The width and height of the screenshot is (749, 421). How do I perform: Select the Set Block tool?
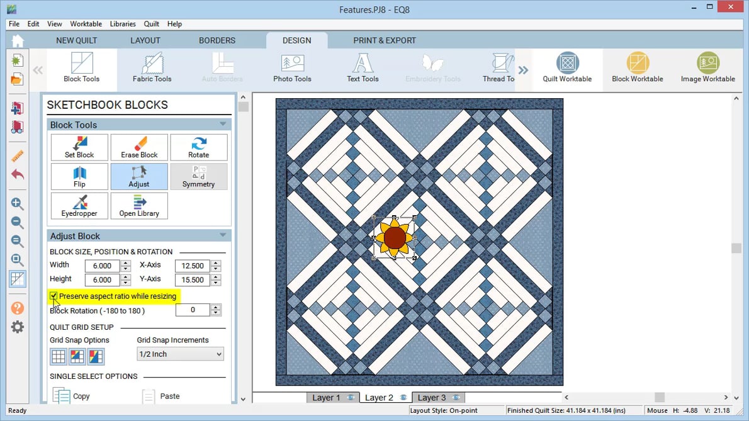point(79,147)
